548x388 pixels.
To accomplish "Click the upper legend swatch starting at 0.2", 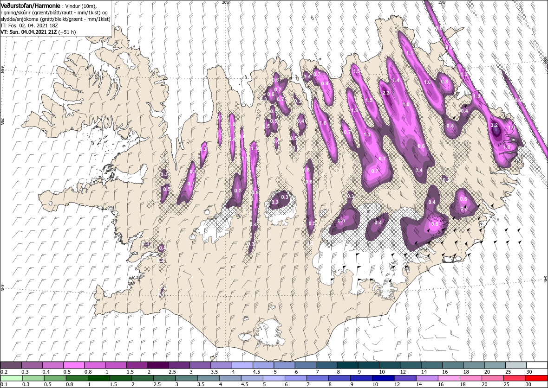I will [x=11, y=365].
